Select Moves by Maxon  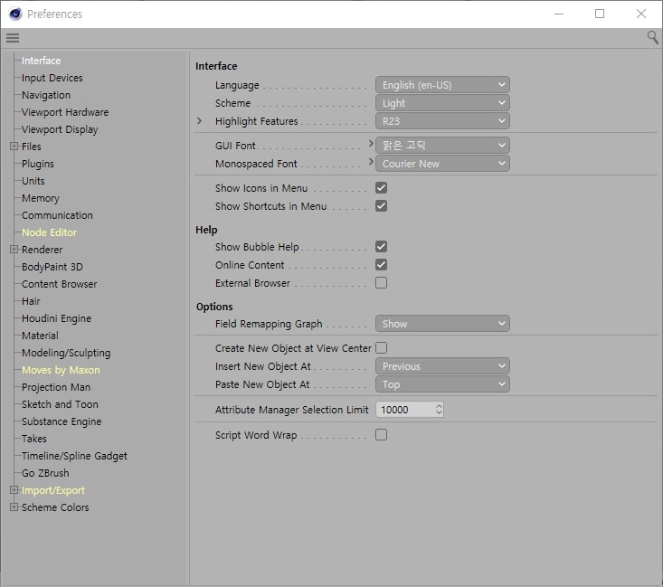click(x=61, y=370)
